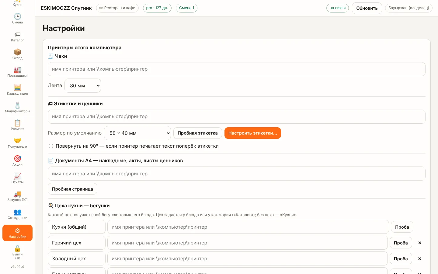This screenshot has width=438, height=274.
Task: Open the Акции promotions section
Action: (x=17, y=161)
